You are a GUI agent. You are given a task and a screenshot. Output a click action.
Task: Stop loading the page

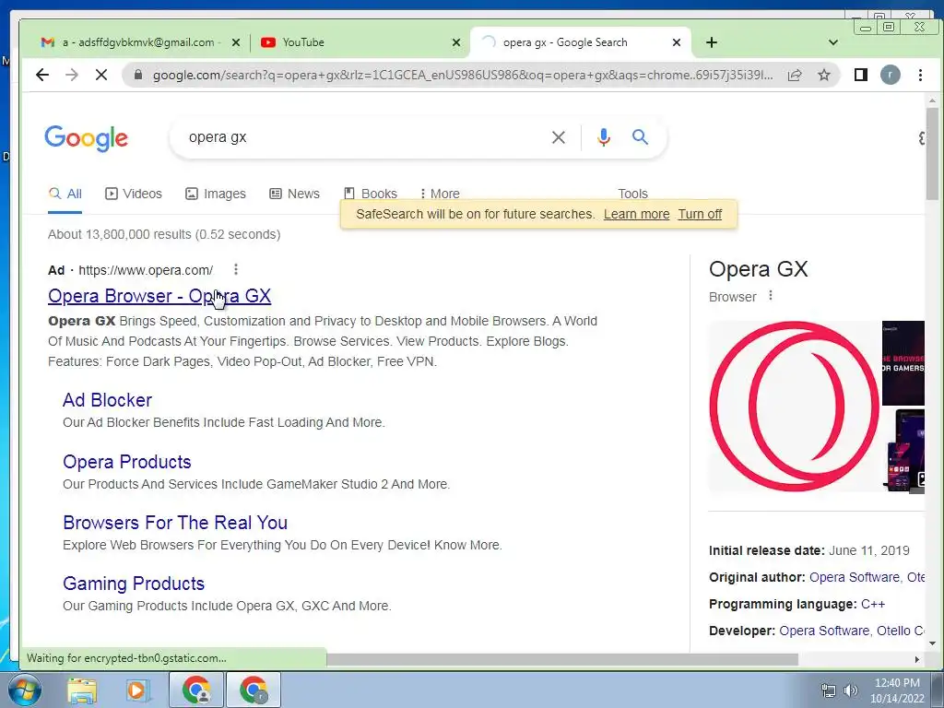click(101, 75)
